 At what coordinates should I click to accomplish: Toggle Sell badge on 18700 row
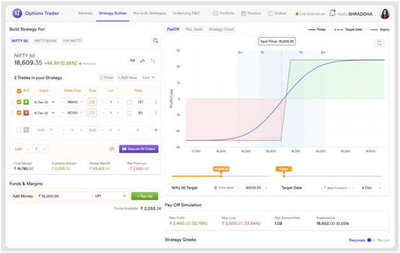(26, 113)
